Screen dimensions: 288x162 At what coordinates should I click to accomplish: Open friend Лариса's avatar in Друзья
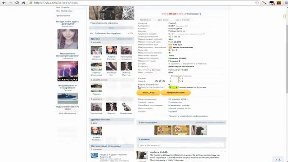point(96,66)
